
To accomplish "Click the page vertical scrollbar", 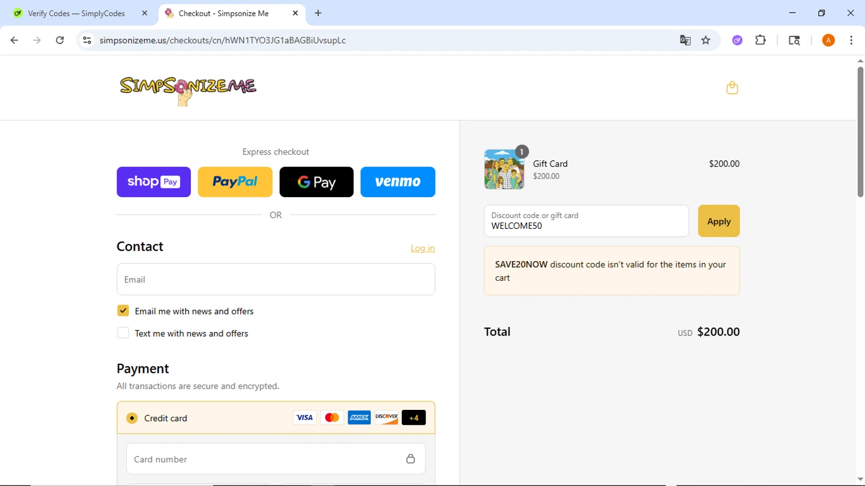I will click(x=860, y=132).
